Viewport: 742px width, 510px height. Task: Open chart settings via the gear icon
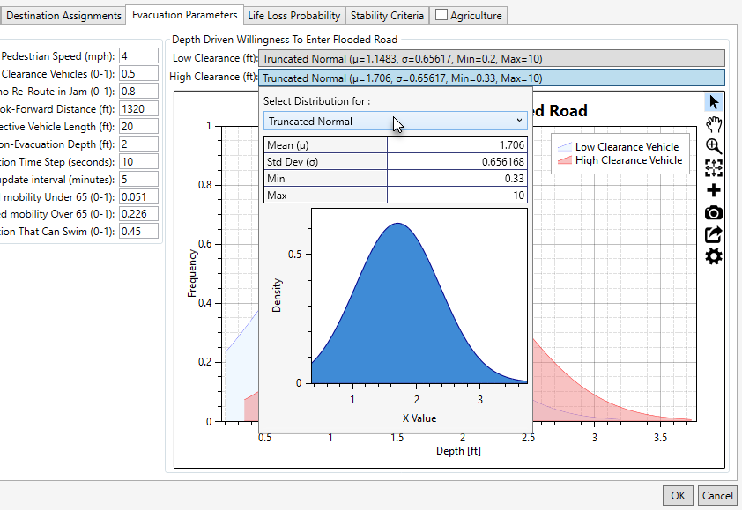pyautogui.click(x=714, y=256)
